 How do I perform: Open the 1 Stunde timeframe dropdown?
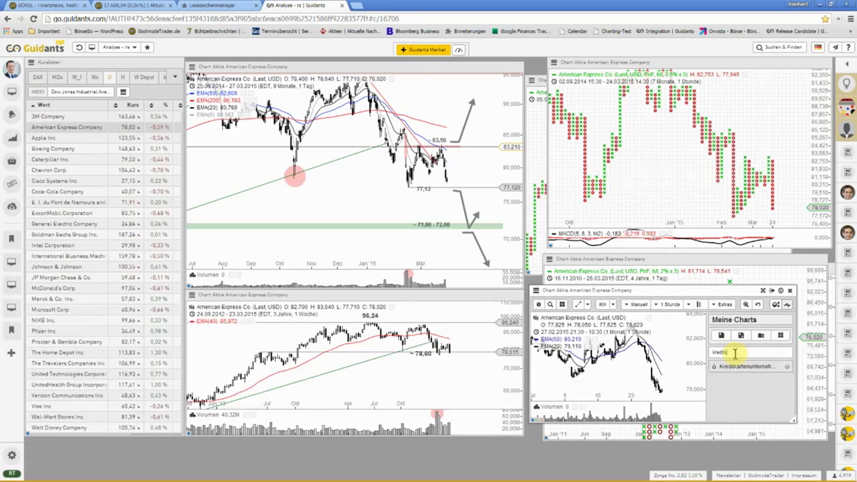(667, 304)
